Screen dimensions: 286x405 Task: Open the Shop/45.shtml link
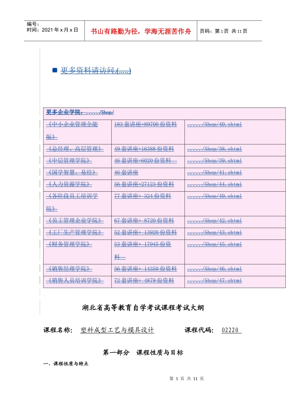pyautogui.click(x=215, y=244)
